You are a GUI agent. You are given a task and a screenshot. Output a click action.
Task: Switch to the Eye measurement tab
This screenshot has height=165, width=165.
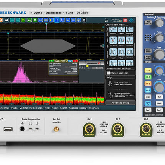[x=107, y=46]
